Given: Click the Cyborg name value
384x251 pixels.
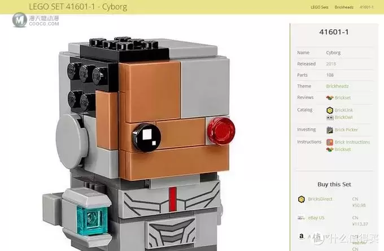Looking at the screenshot, I should point(333,53).
